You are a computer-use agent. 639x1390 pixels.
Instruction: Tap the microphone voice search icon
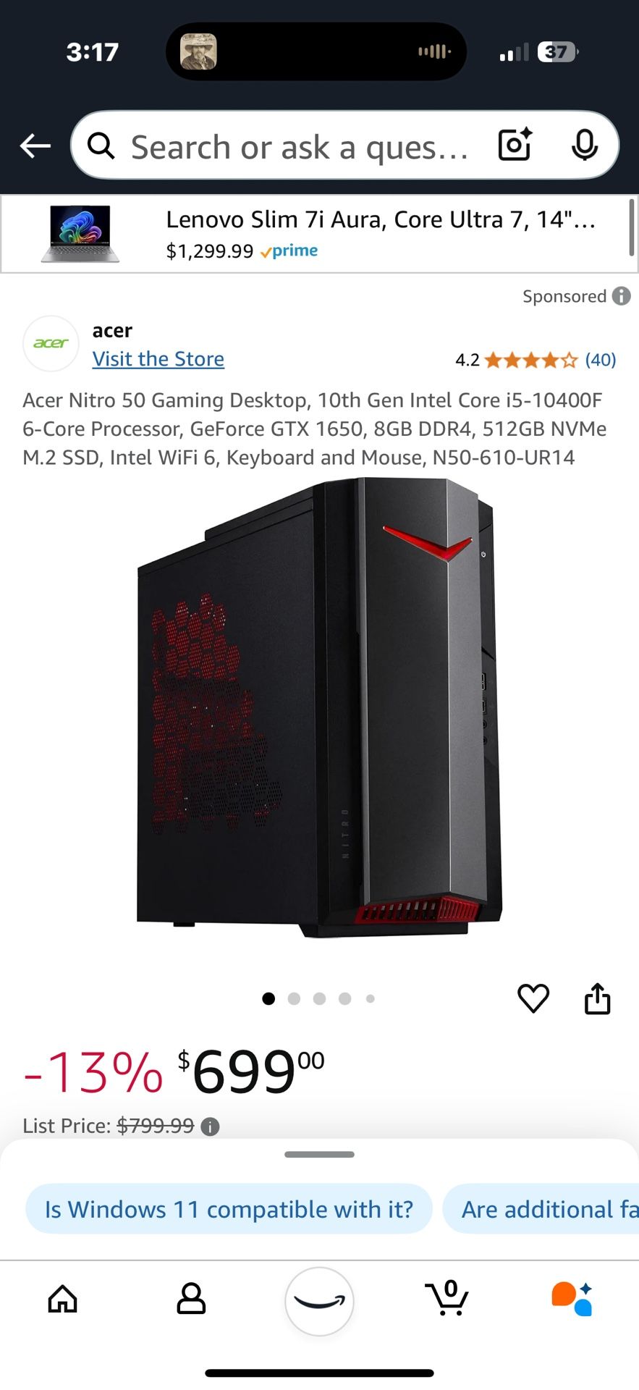coord(585,146)
